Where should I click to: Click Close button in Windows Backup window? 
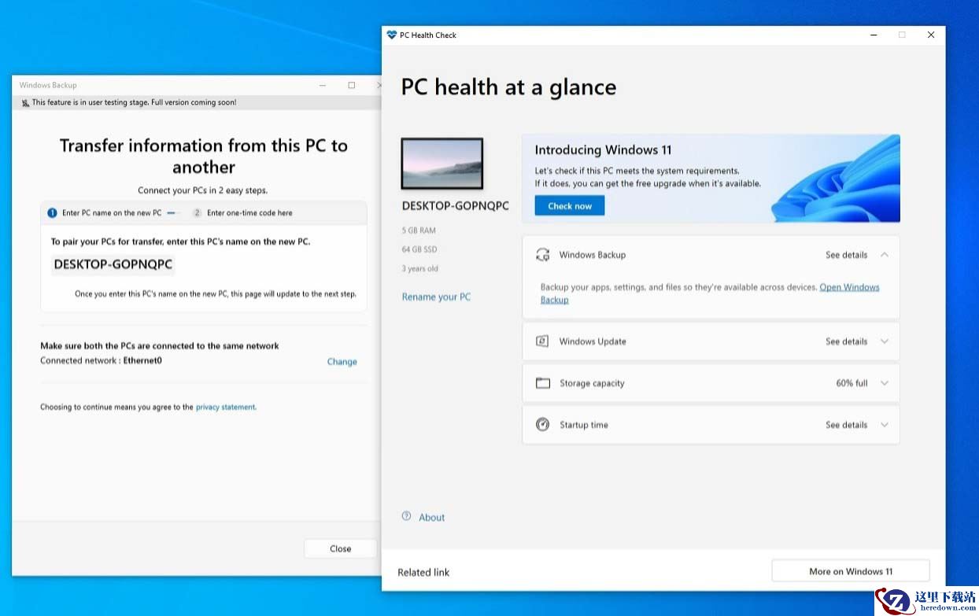[x=340, y=548]
